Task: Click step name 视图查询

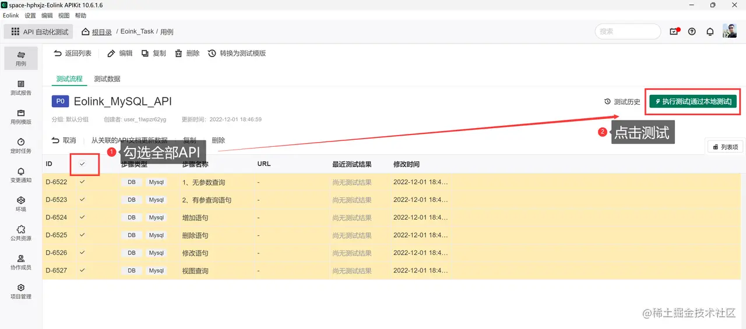Action: 195,271
